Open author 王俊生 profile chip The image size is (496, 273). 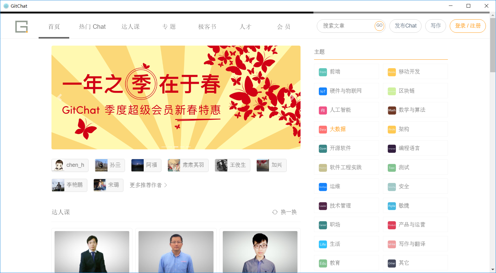click(x=233, y=165)
